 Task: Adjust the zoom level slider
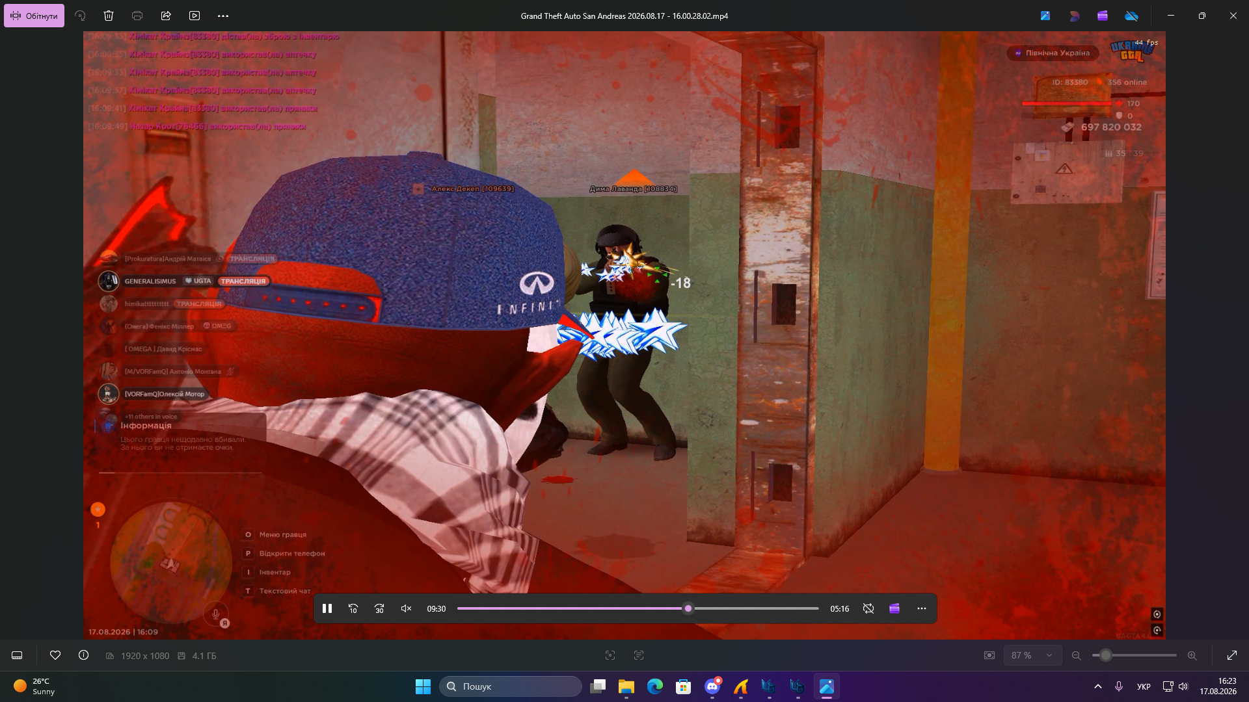[1135, 655]
